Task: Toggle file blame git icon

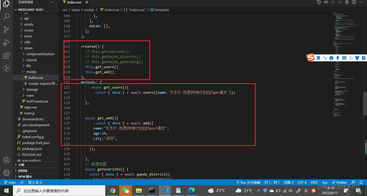Action: click(347, 2)
